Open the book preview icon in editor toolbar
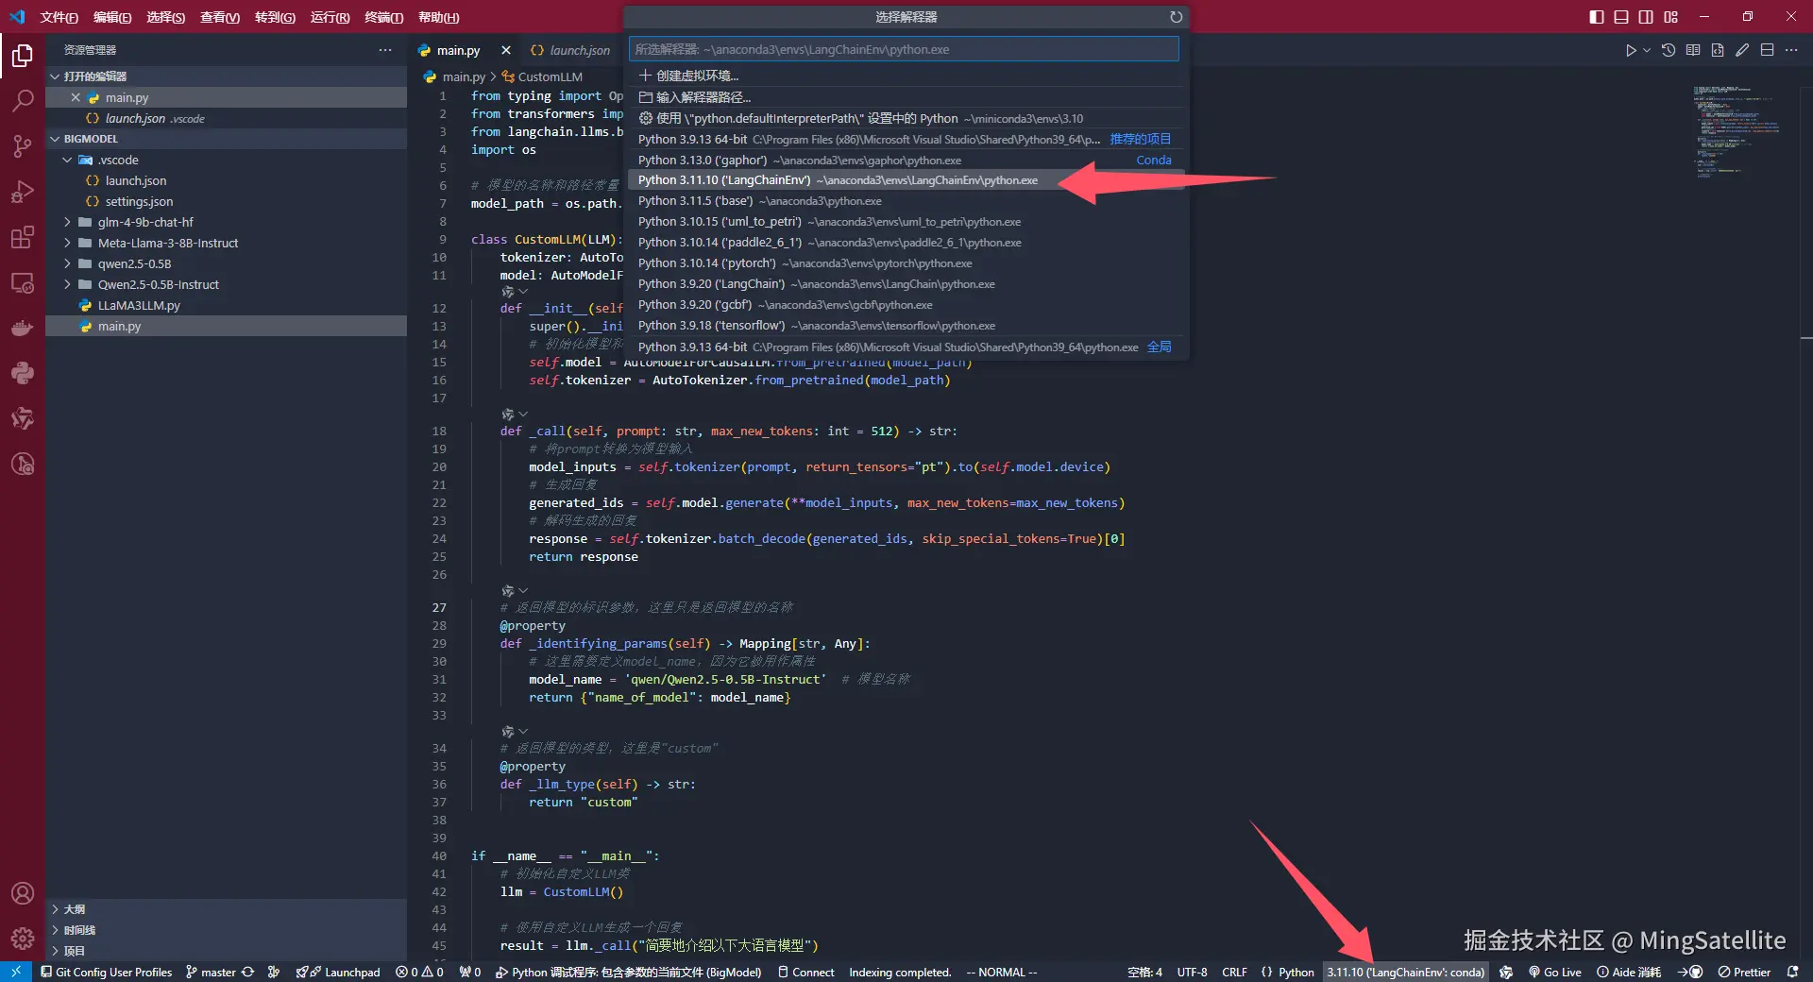The width and height of the screenshot is (1813, 982). pos(1693,50)
